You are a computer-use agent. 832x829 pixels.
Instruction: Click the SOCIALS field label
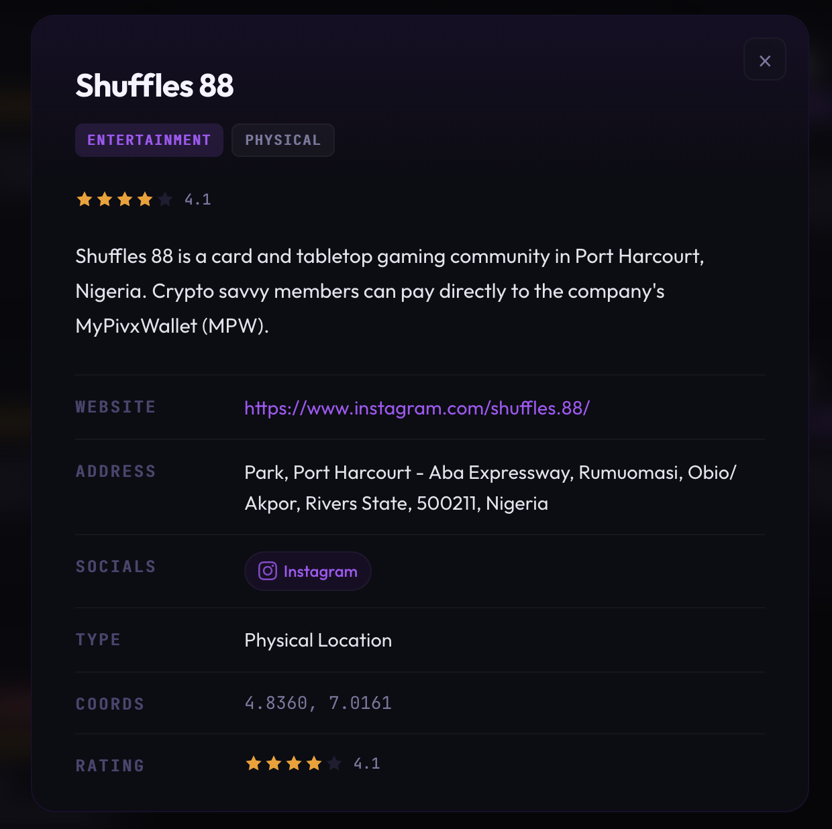(115, 567)
